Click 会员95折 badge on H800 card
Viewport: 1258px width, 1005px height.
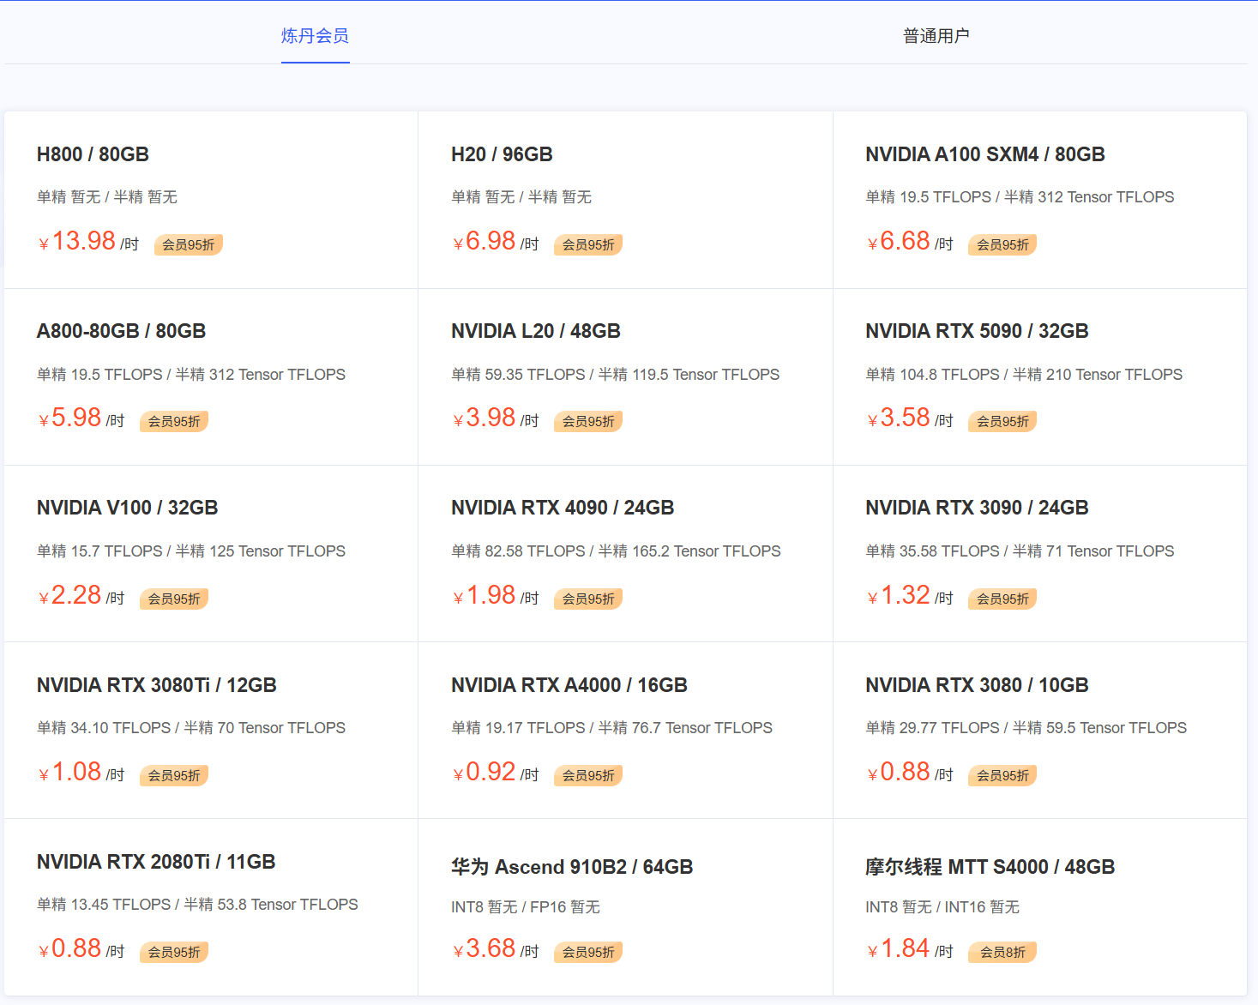189,244
